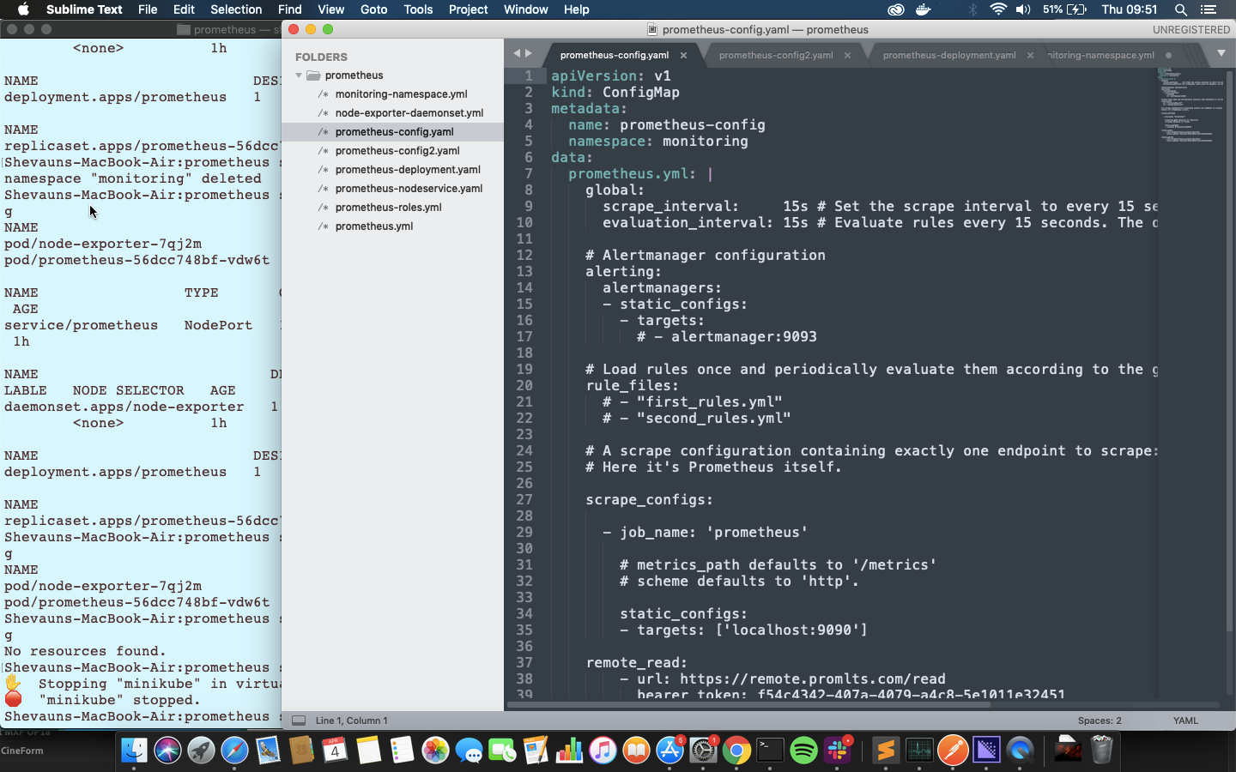Image resolution: width=1236 pixels, height=772 pixels.
Task: Open Terminal from the Dock
Action: pyautogui.click(x=770, y=750)
